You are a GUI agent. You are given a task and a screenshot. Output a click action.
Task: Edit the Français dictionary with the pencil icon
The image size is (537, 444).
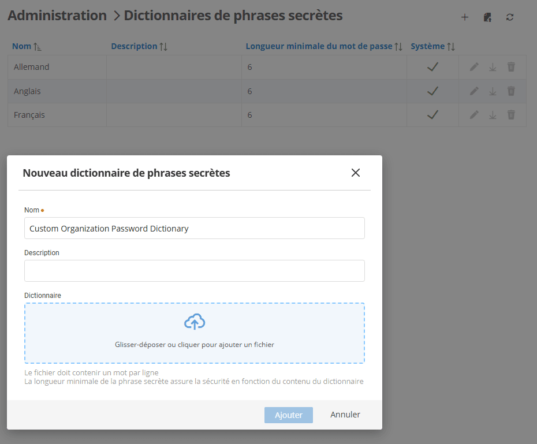[473, 114]
